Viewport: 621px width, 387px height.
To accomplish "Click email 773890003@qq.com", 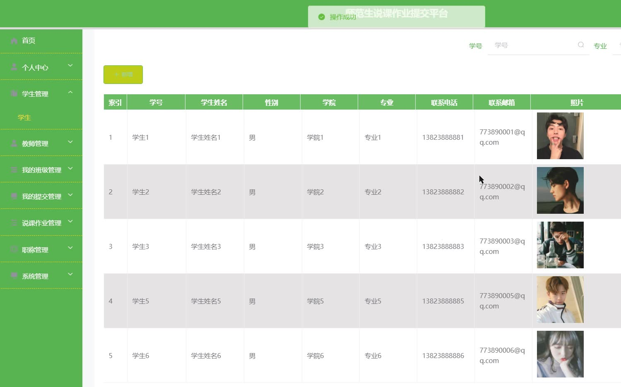I will tap(502, 246).
